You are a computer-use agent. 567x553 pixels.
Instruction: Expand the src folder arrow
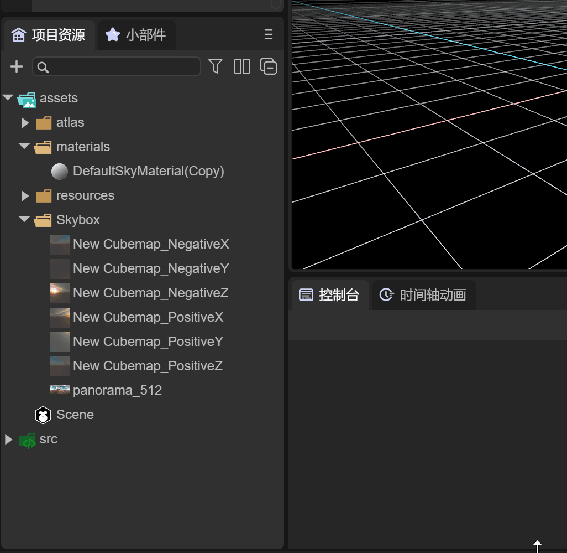tap(8, 440)
